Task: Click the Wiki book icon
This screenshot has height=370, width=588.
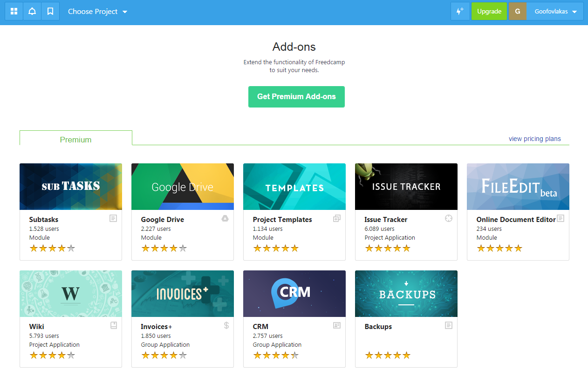Action: pyautogui.click(x=113, y=325)
